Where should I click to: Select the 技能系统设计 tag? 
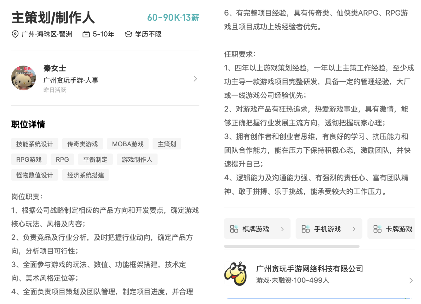[35, 144]
